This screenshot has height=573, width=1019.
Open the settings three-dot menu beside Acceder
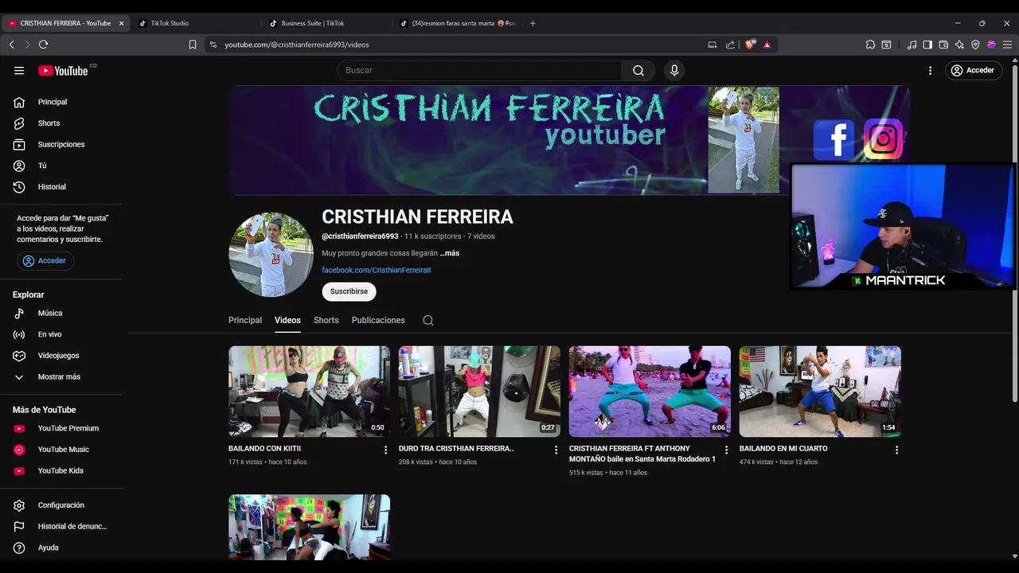(930, 70)
